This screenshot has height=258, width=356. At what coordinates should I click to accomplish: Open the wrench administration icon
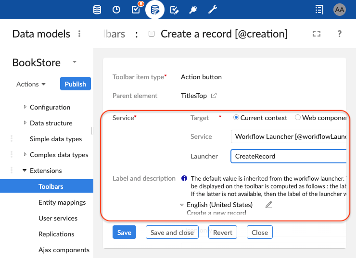pos(213,10)
